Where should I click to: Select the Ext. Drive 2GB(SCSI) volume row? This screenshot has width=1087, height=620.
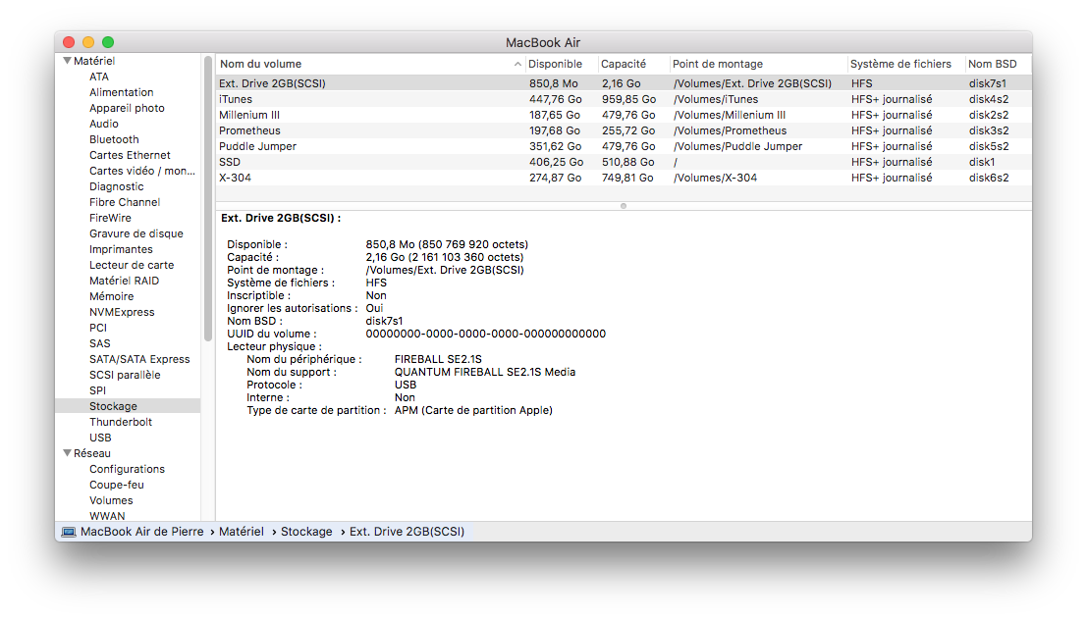(624, 83)
